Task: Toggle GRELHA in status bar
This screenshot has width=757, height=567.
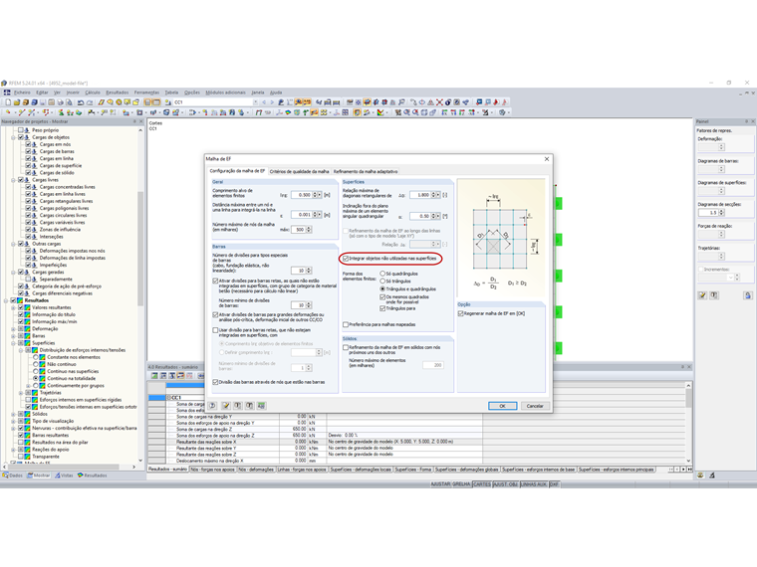Action: tap(461, 484)
